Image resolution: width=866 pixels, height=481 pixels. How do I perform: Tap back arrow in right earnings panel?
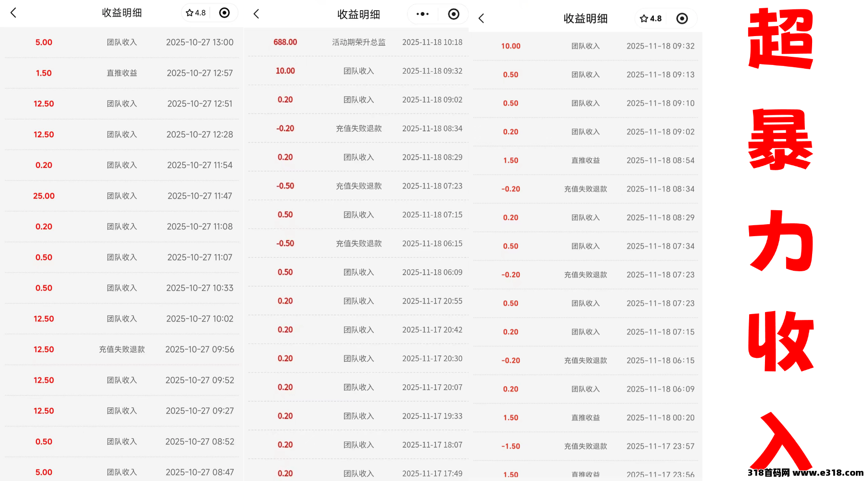(481, 19)
